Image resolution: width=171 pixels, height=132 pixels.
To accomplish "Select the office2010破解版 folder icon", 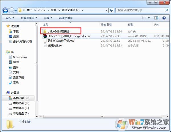I will click(x=45, y=31).
